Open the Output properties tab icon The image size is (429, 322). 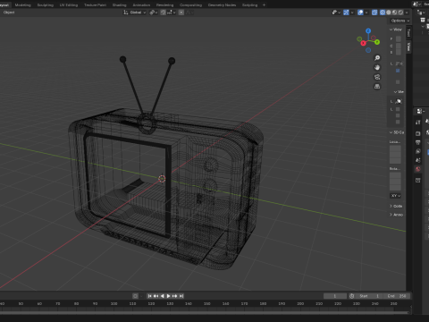pos(418,142)
